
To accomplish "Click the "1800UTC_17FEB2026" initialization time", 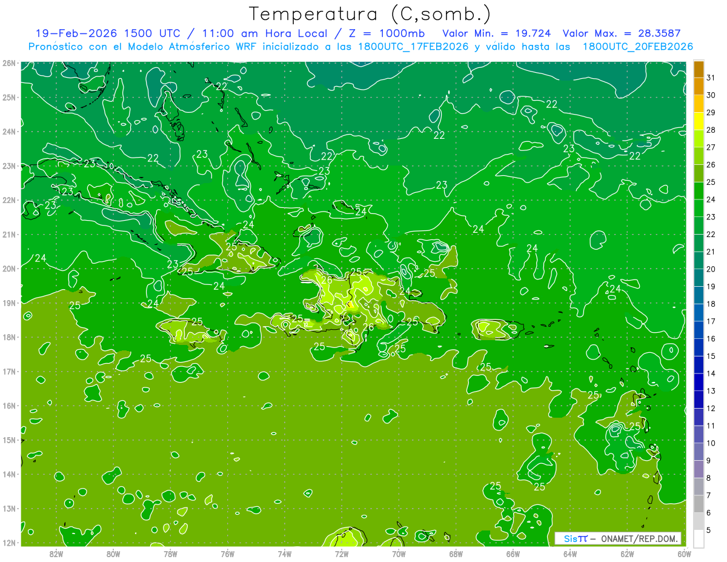I will click(413, 47).
